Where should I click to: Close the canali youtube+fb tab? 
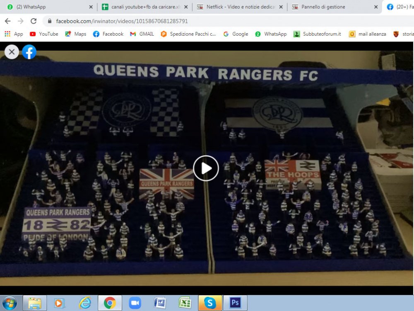pyautogui.click(x=186, y=7)
